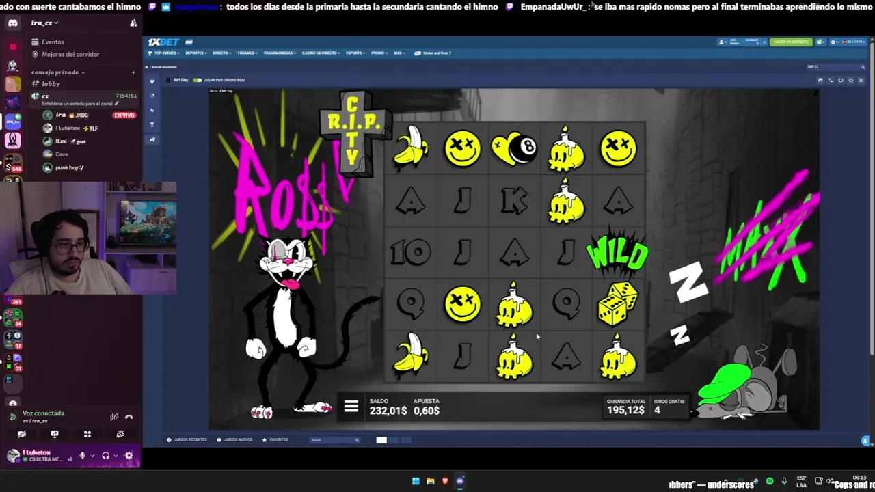Toggle Jugar por dinero real switch

(x=198, y=80)
